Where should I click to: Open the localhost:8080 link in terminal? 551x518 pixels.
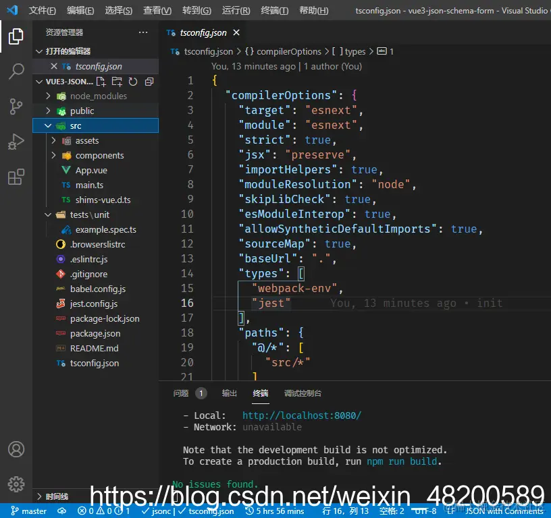pyautogui.click(x=302, y=415)
